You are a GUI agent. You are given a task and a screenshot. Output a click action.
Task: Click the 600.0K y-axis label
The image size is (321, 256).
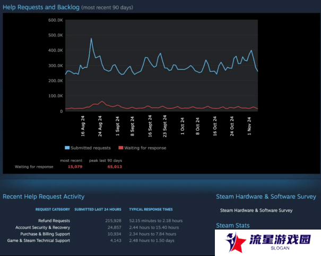(56, 20)
